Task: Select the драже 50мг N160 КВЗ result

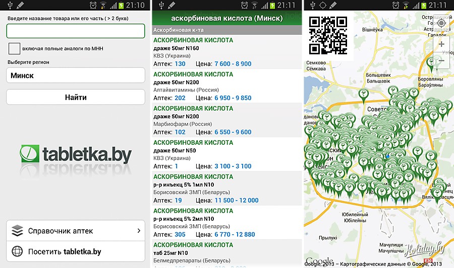Action: [x=227, y=52]
